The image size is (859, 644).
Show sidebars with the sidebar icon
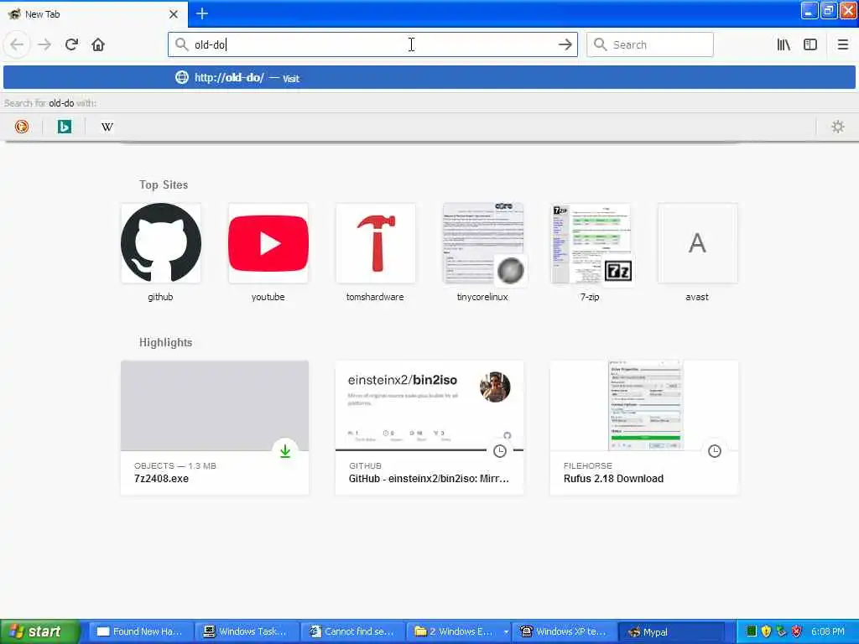coord(810,45)
